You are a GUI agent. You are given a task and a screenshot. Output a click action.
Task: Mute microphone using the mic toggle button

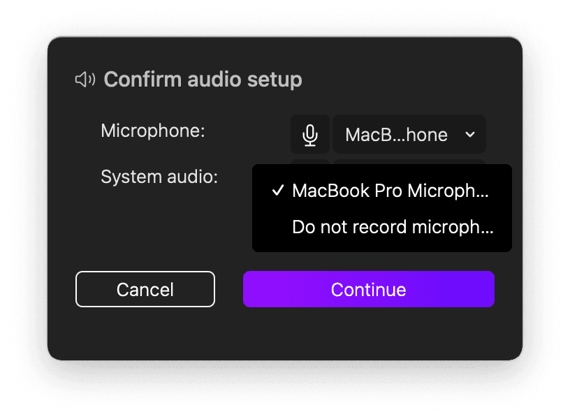310,135
